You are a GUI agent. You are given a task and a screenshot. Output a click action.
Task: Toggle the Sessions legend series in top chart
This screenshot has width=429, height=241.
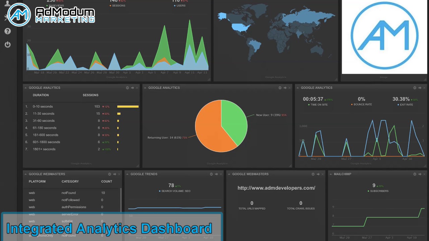pyautogui.click(x=117, y=6)
